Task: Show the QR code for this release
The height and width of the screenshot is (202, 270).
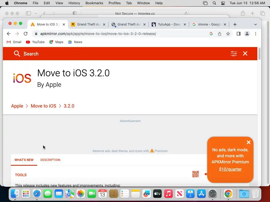Action: 195,174
